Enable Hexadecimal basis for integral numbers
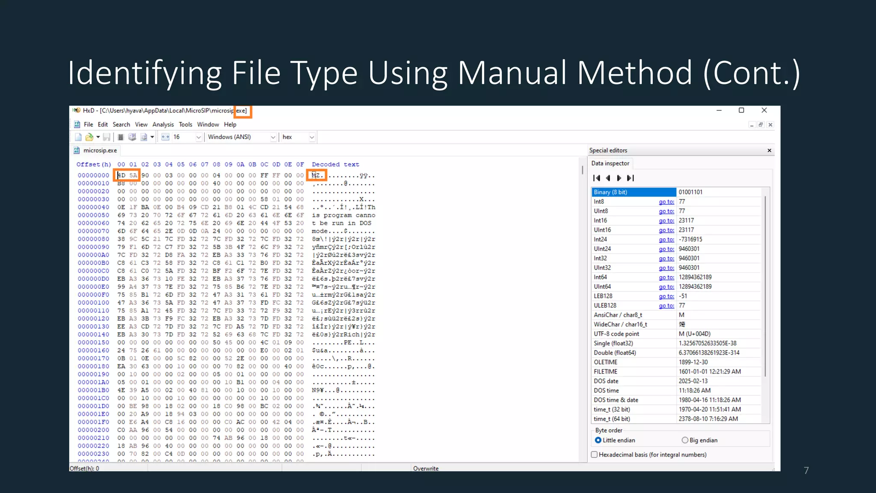The height and width of the screenshot is (493, 876). [x=594, y=454]
